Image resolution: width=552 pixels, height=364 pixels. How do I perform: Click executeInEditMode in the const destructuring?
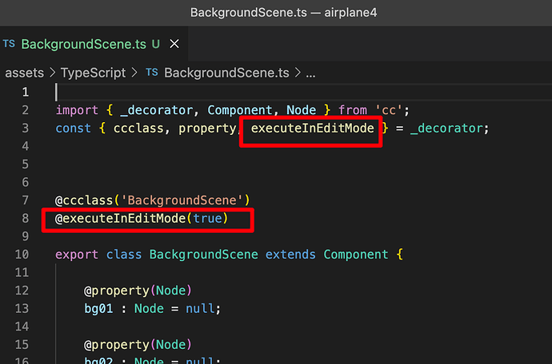coord(312,128)
